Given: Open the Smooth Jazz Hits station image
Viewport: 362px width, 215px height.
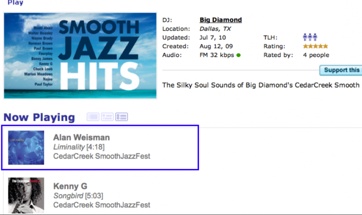Looking at the screenshot, I should pyautogui.click(x=80, y=56).
